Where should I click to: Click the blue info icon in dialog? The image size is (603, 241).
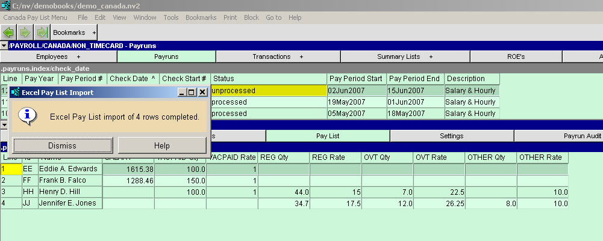25,116
